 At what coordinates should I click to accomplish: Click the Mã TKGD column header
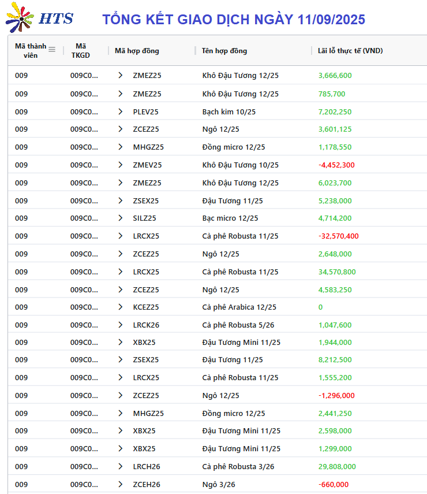click(x=81, y=51)
